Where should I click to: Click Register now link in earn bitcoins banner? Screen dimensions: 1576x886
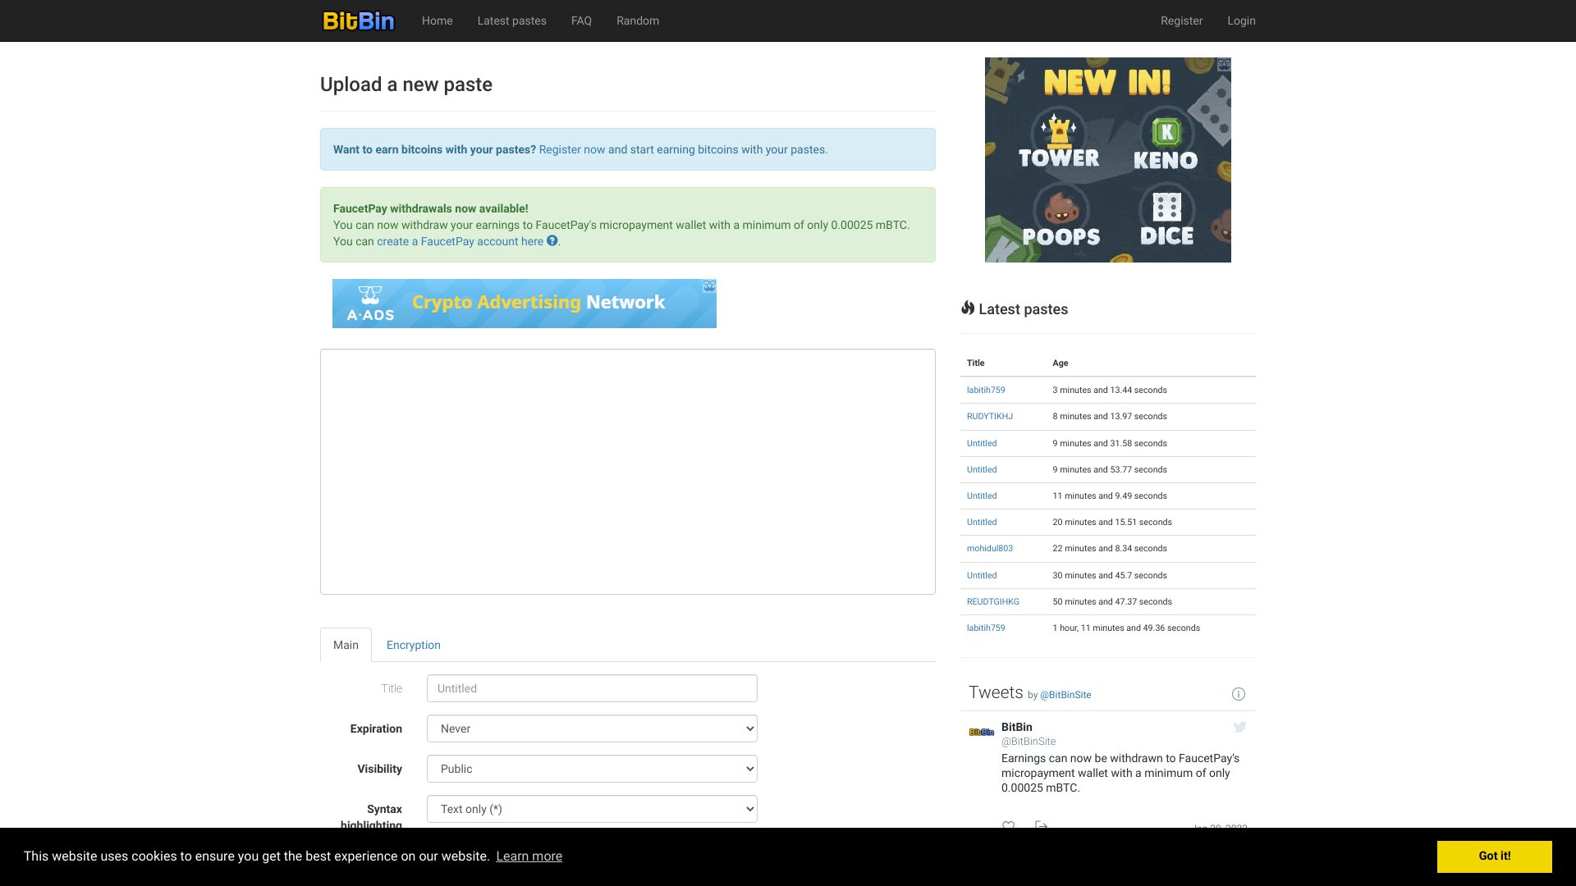pos(571,149)
